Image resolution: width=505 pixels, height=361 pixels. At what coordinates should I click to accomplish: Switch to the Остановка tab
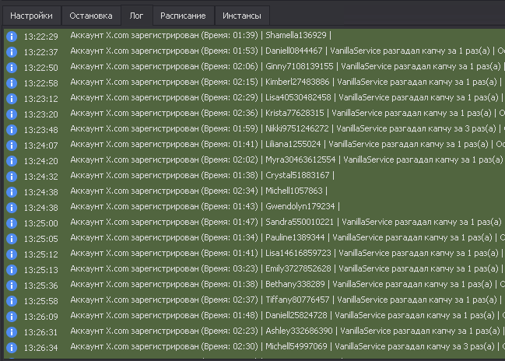(90, 16)
